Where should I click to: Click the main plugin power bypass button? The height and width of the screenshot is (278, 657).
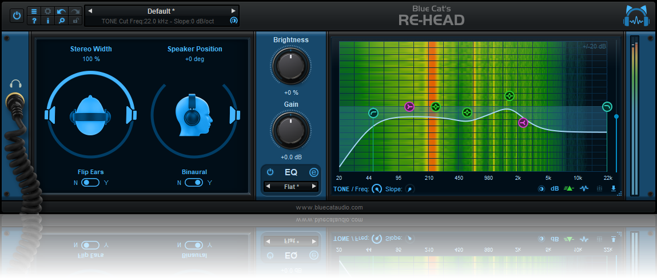[17, 16]
